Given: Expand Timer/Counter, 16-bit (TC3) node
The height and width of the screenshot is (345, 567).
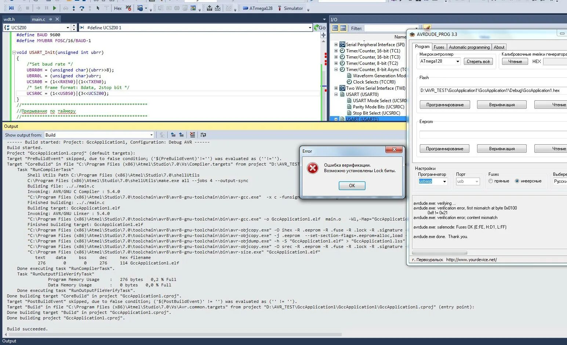Looking at the screenshot, I should pos(336,57).
